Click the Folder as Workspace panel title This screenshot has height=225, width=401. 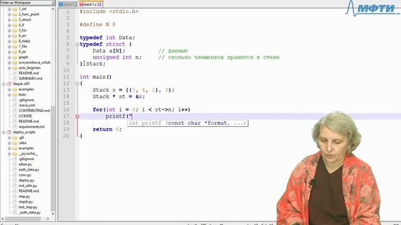pos(15,2)
